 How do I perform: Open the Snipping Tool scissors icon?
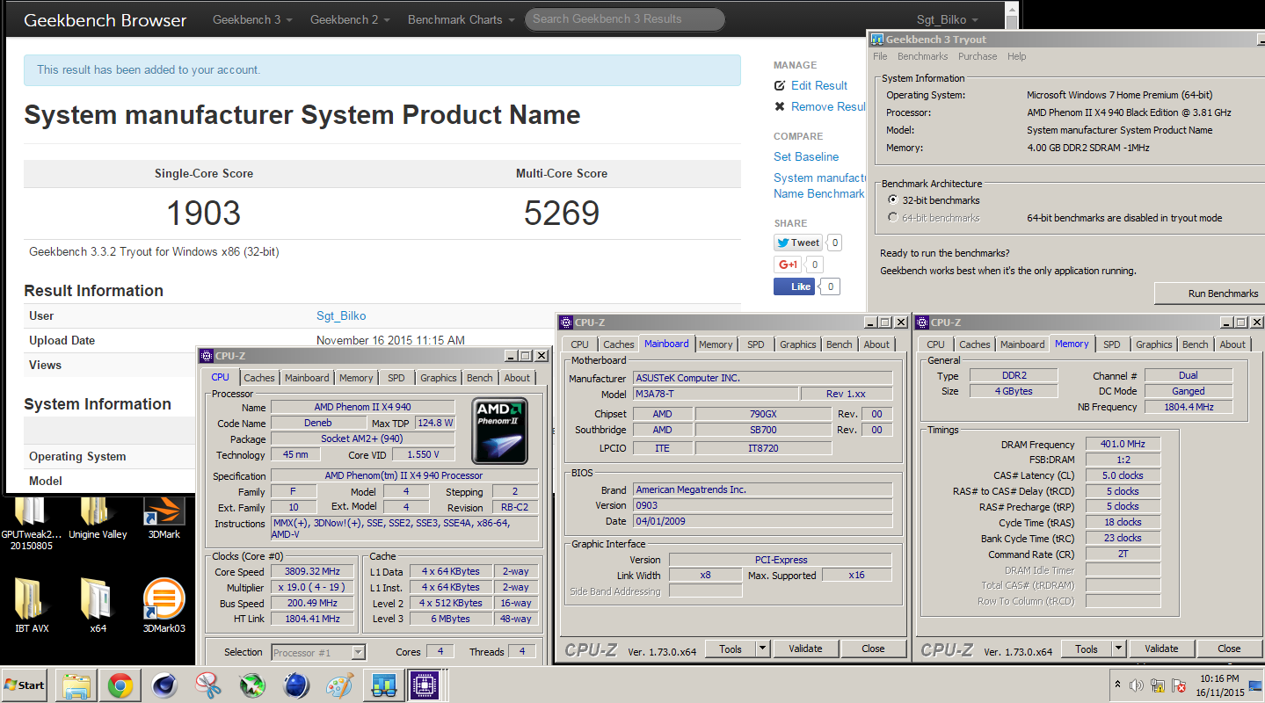(208, 685)
